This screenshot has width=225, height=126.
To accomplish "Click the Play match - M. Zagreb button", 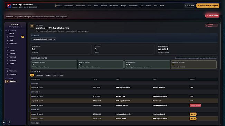I will [x=208, y=6].
